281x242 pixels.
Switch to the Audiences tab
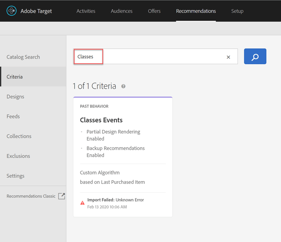121,11
